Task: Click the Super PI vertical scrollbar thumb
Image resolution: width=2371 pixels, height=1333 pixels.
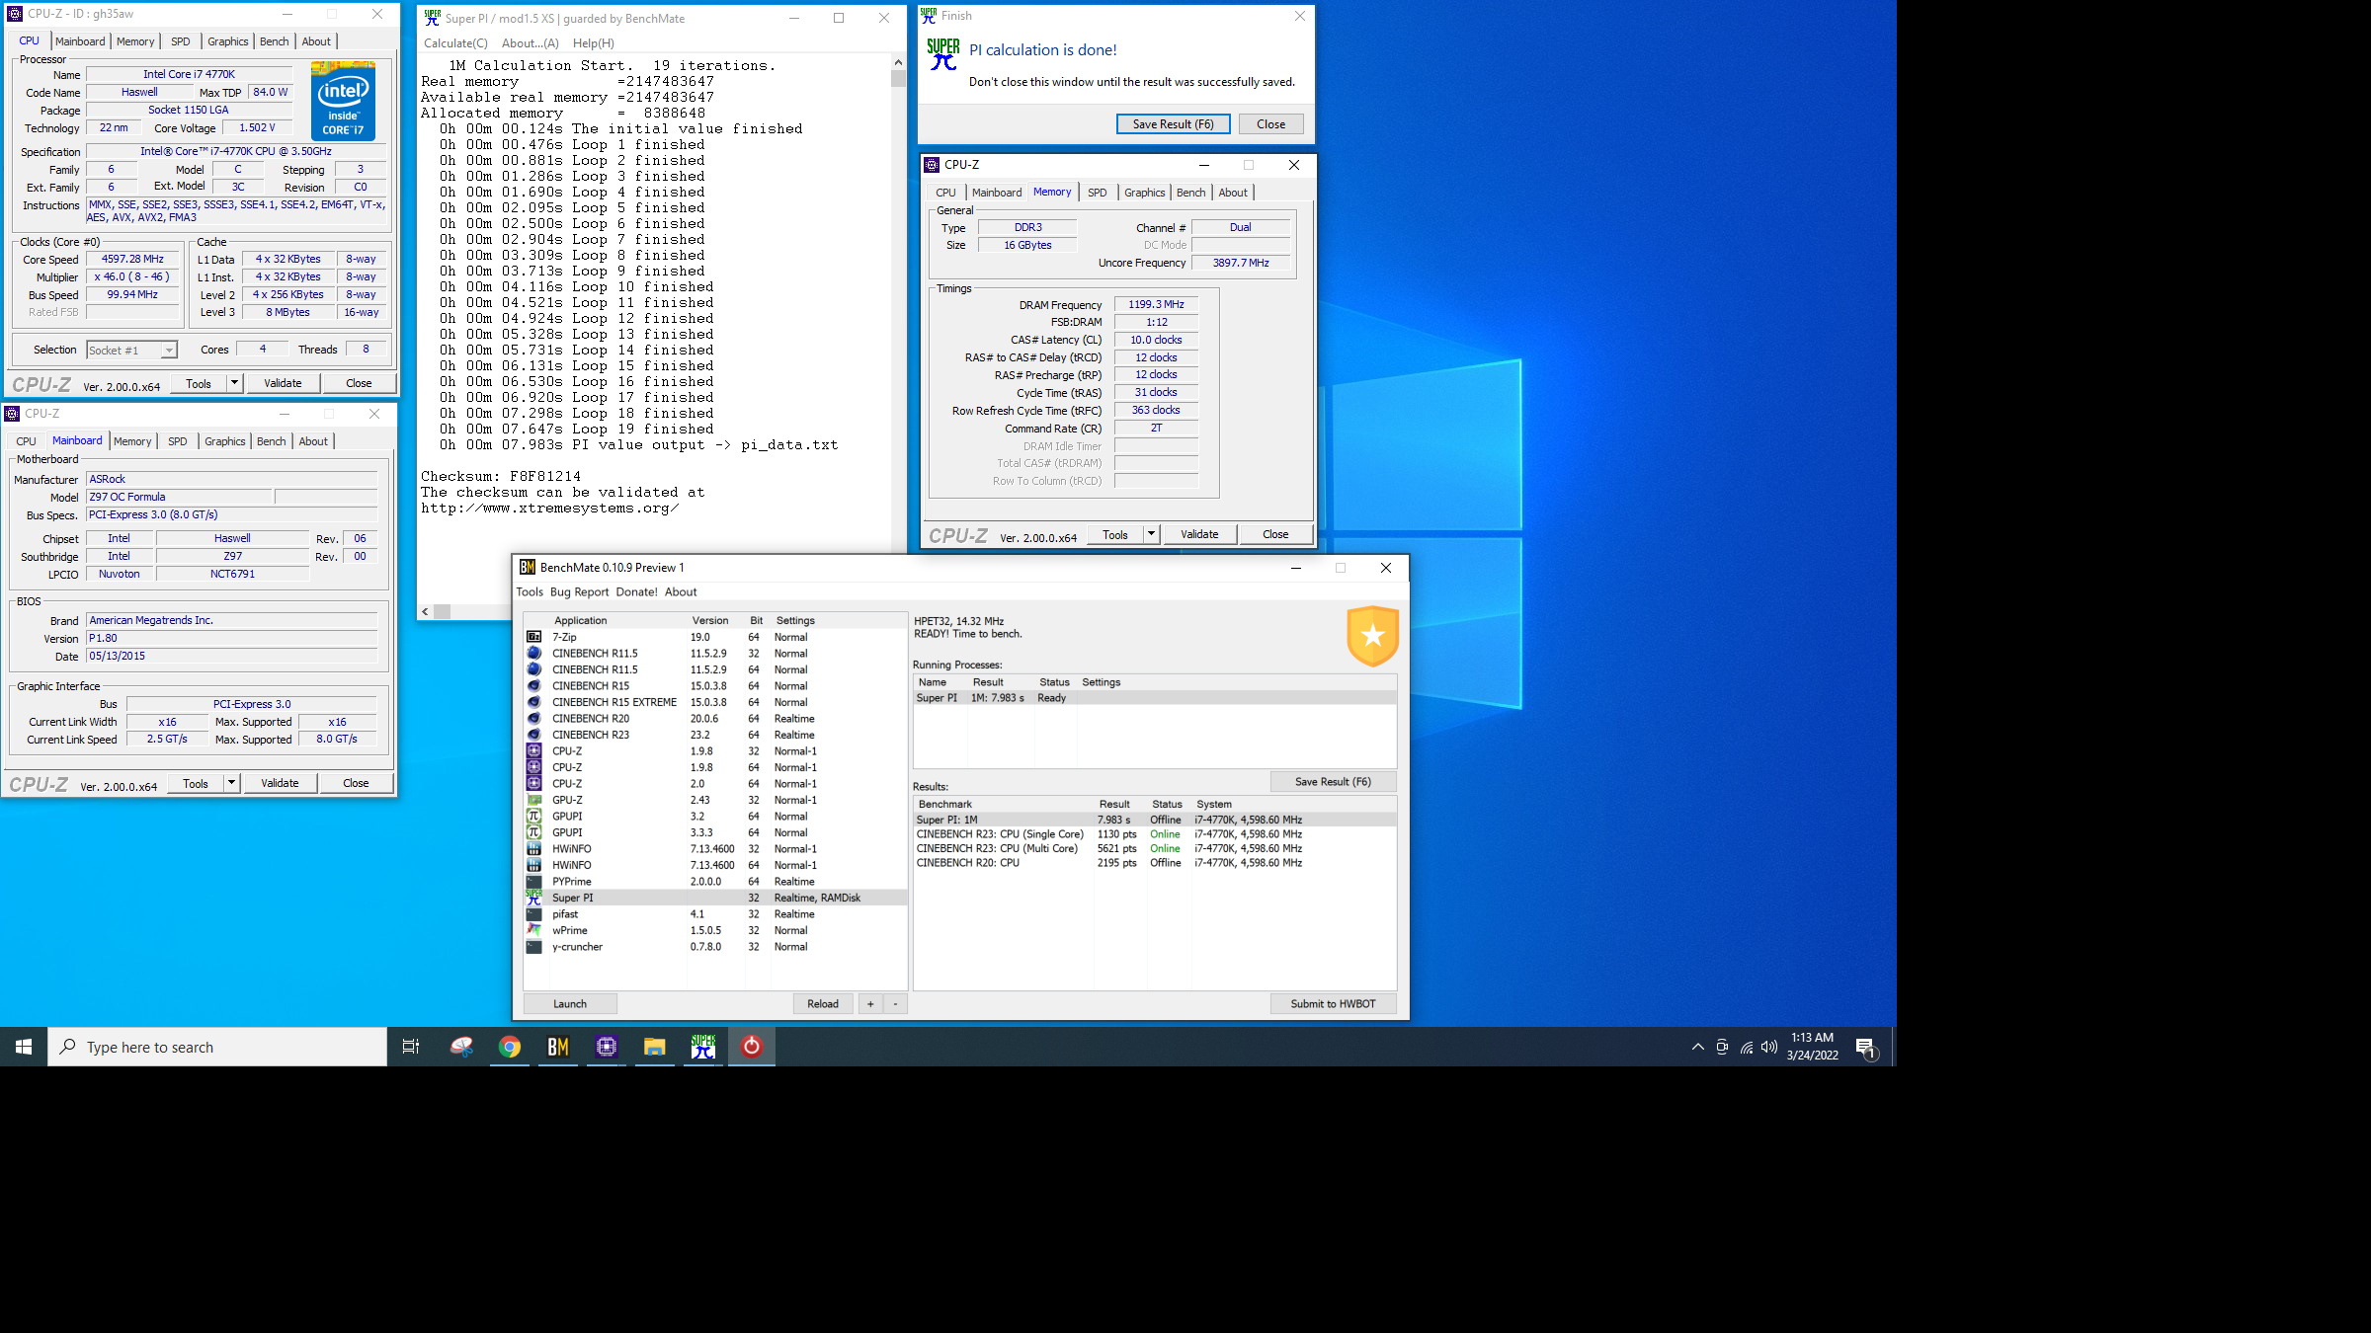Action: (x=898, y=78)
